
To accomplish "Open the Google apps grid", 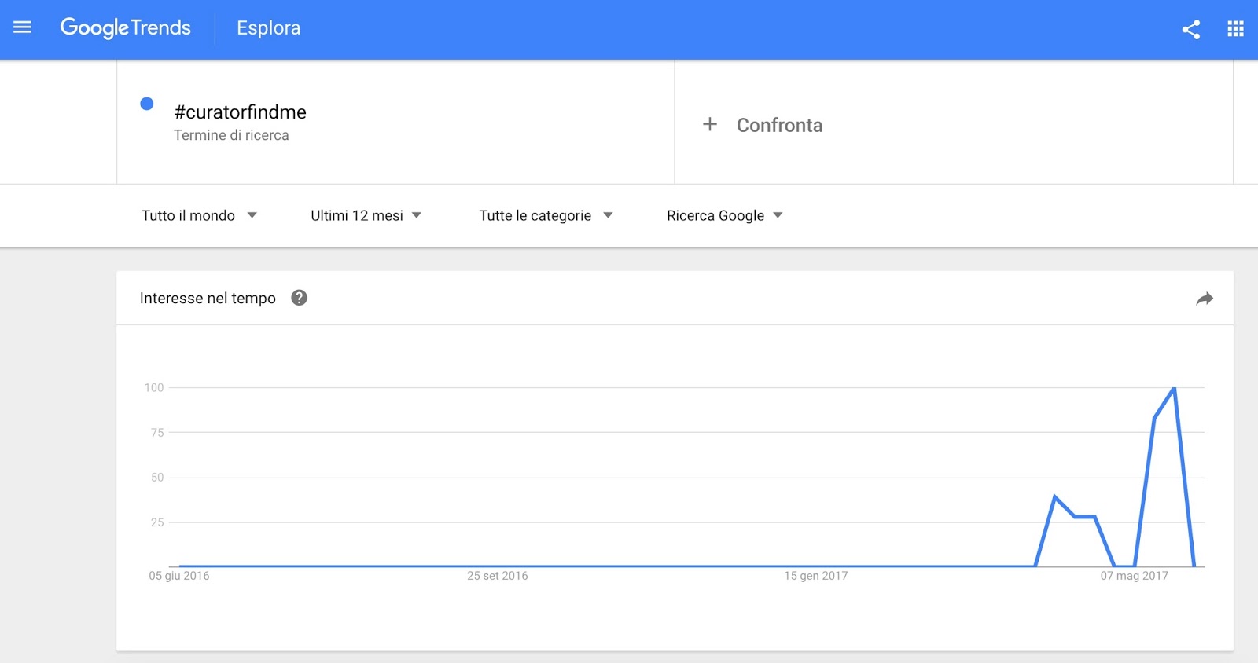I will tap(1235, 29).
